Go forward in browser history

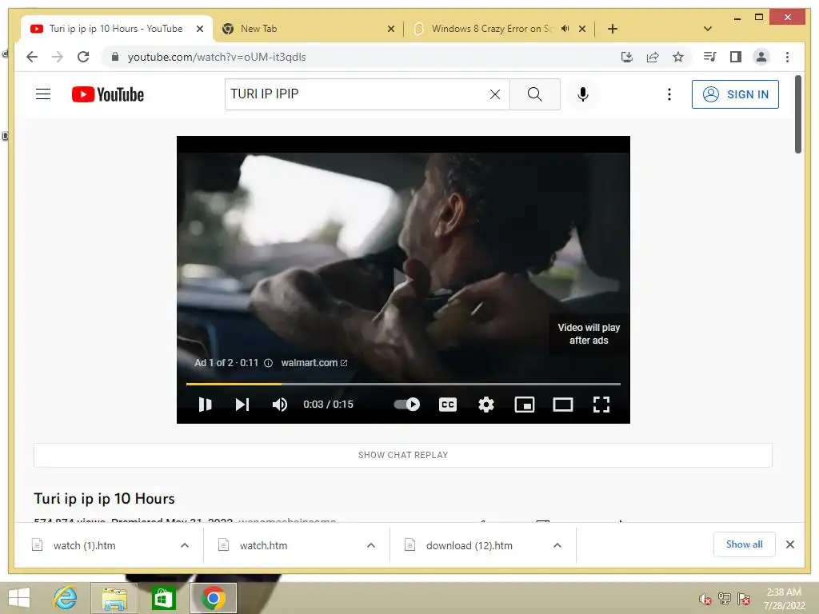[x=58, y=57]
